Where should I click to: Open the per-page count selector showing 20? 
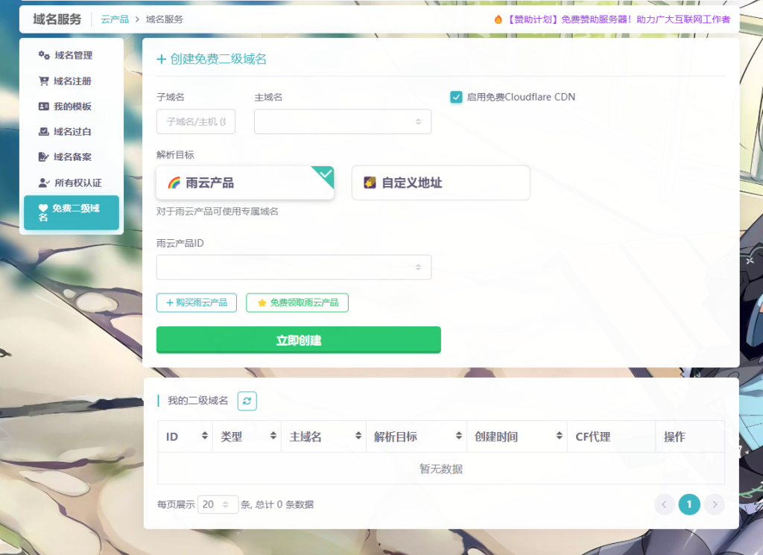218,504
